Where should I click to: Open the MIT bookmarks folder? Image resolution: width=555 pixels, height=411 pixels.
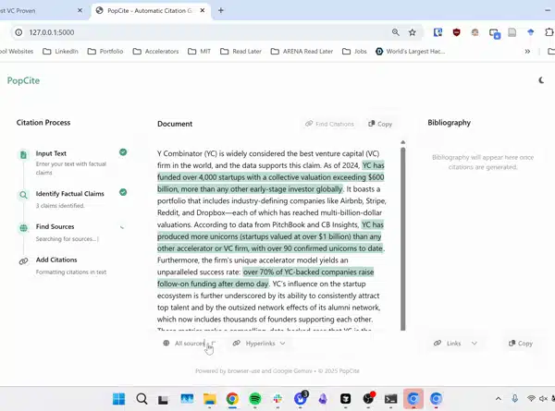point(199,51)
